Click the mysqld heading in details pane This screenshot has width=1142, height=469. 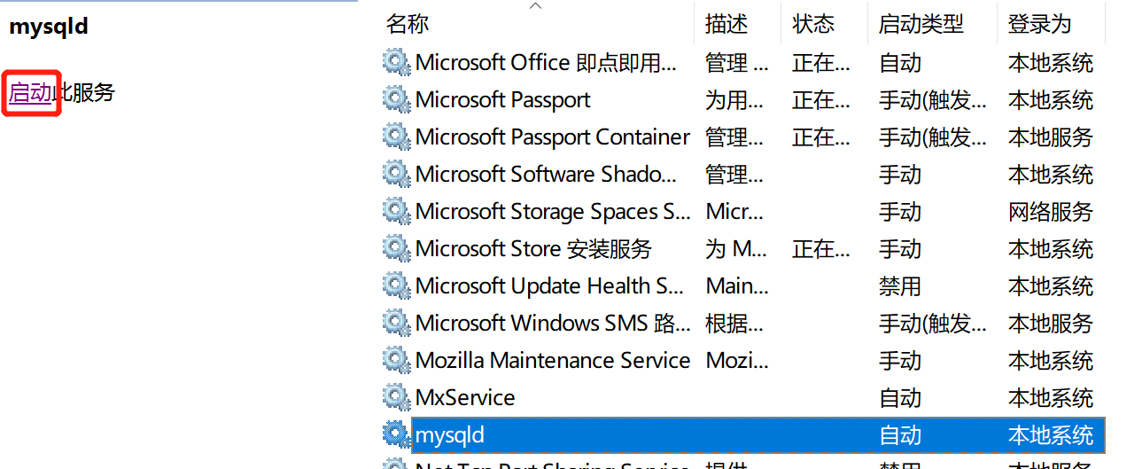point(49,27)
